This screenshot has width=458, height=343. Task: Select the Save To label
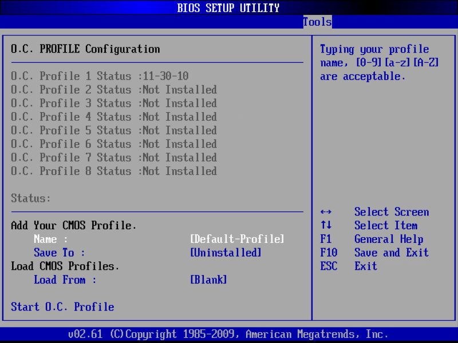60,253
